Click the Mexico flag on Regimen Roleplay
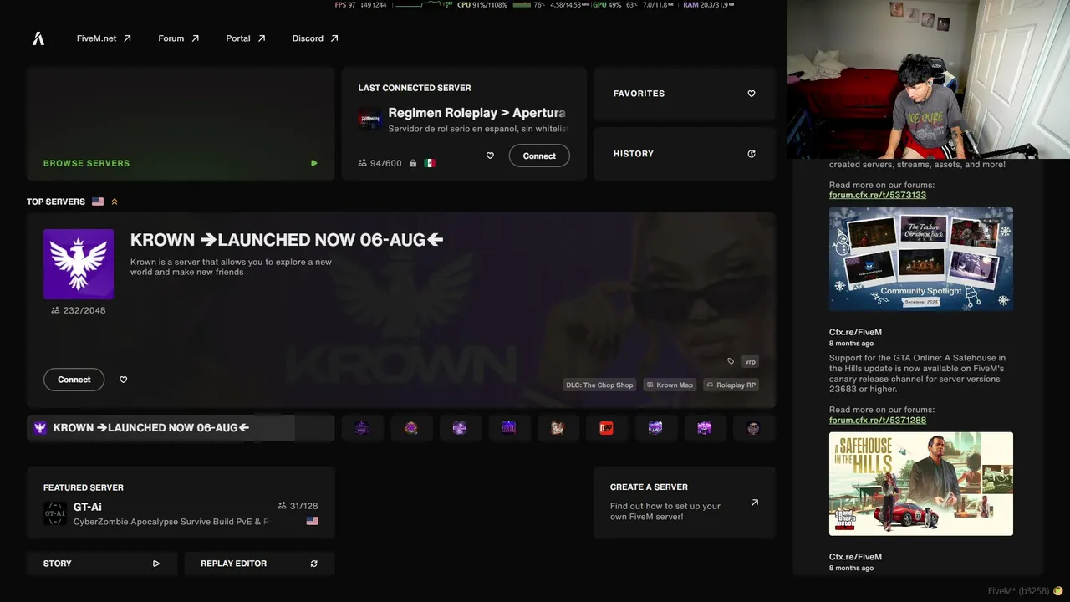Image resolution: width=1070 pixels, height=602 pixels. pos(430,163)
